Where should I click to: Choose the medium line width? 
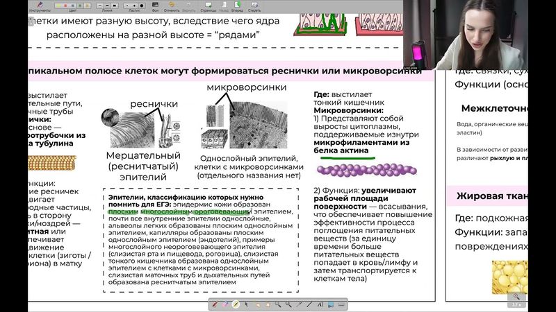click(x=107, y=6)
